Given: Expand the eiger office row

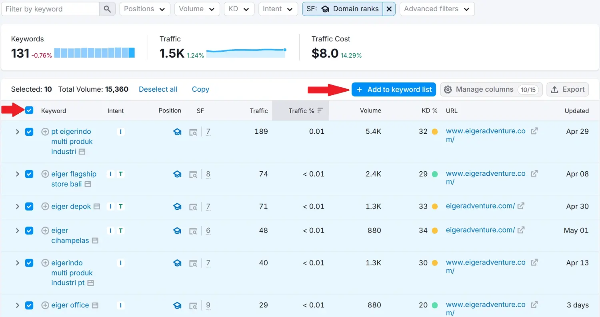Looking at the screenshot, I should (17, 305).
